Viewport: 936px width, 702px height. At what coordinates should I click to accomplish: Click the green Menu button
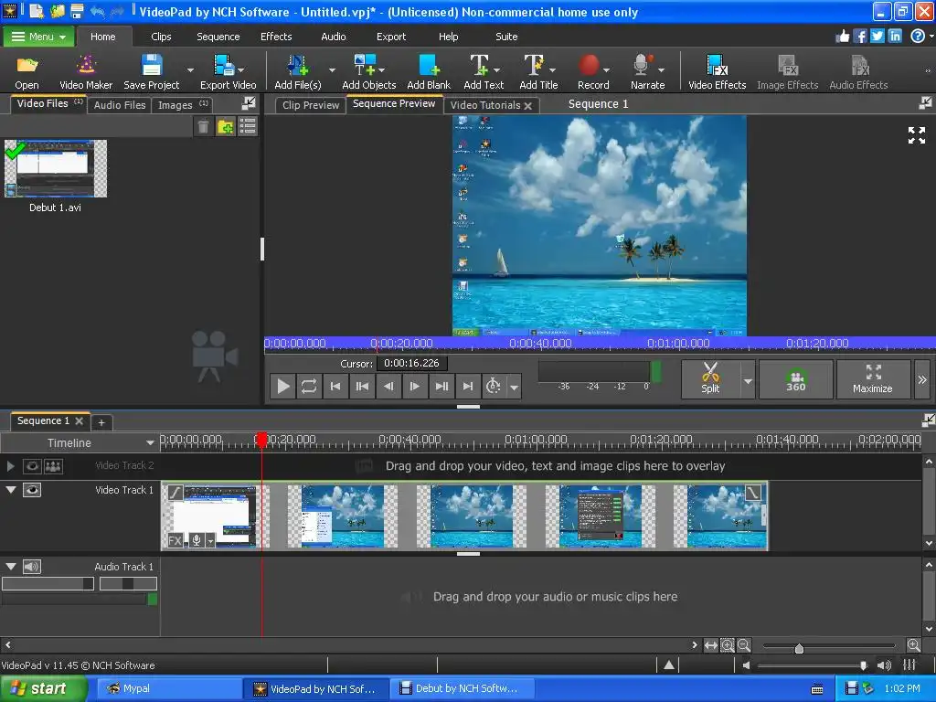pos(38,37)
